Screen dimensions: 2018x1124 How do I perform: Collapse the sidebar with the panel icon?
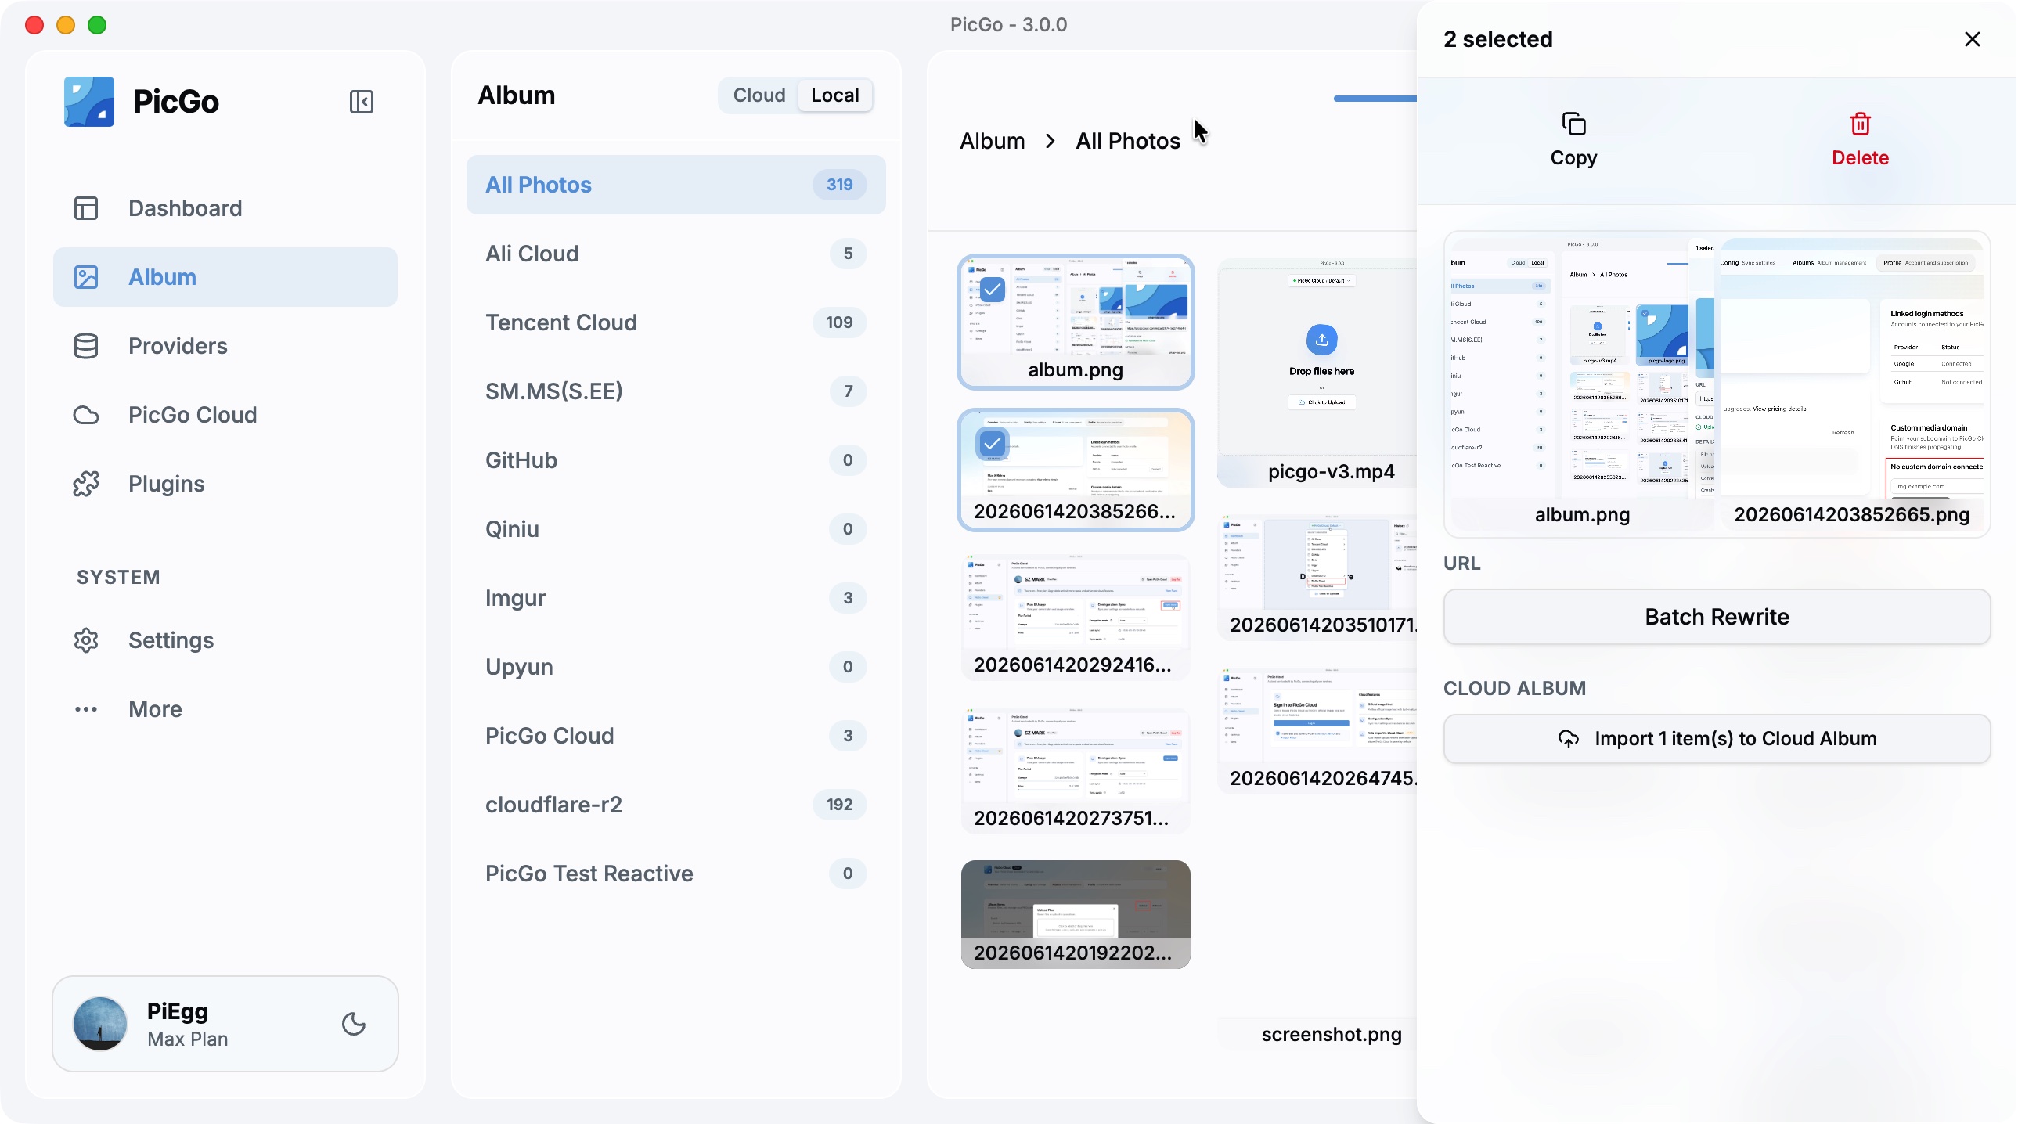click(x=361, y=102)
